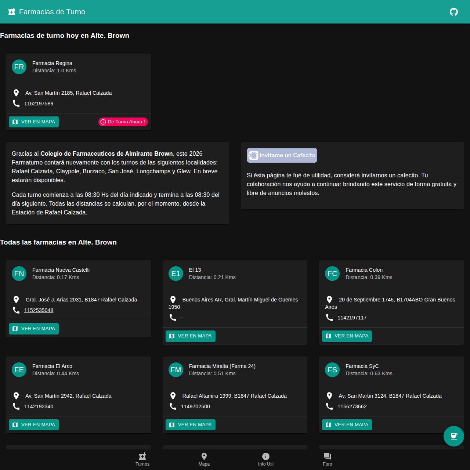
Task: Click the phone icon for El 13
Action: [173, 318]
